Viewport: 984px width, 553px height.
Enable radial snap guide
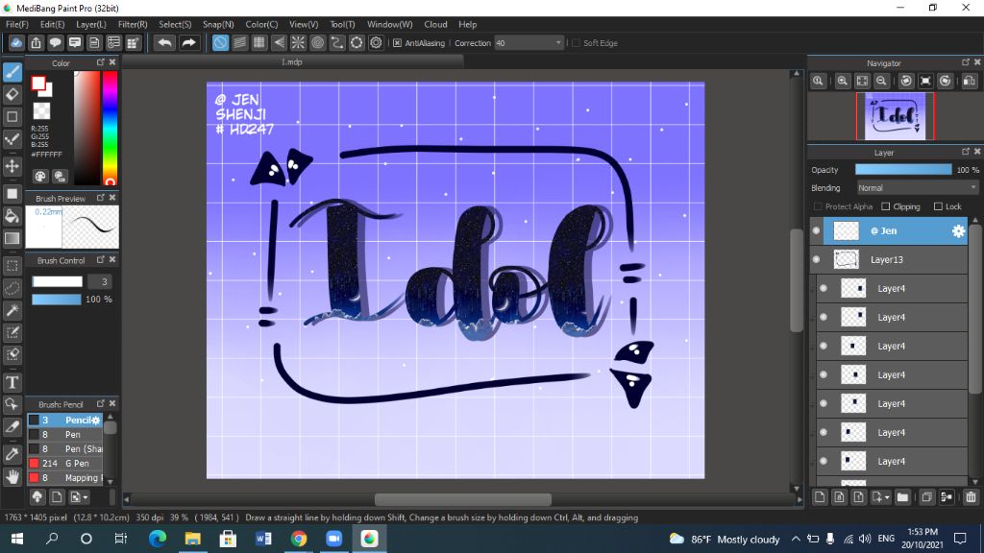coord(298,42)
